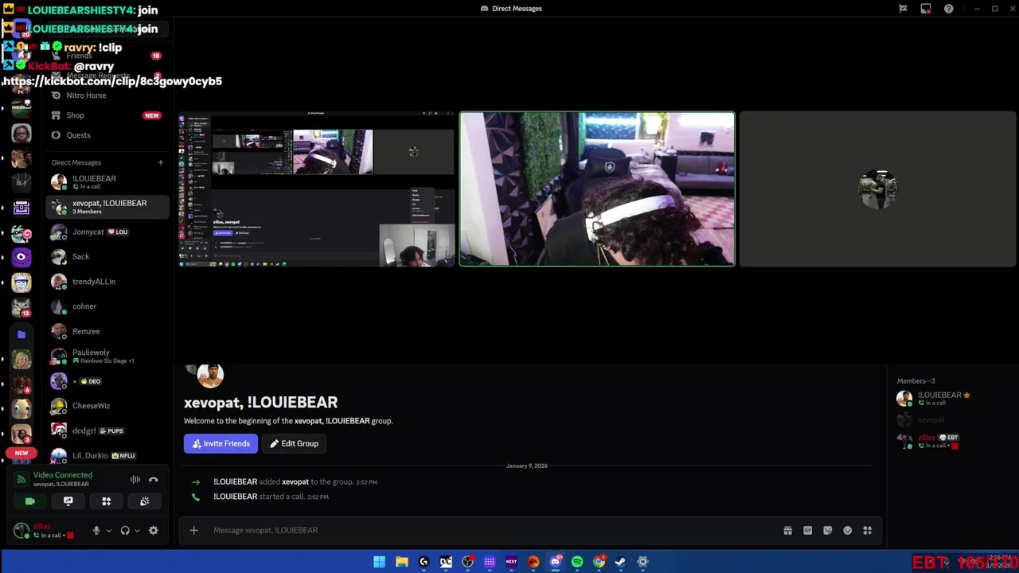Select !LOUIEBEAR in members list
The width and height of the screenshot is (1019, 573).
tap(947, 399)
